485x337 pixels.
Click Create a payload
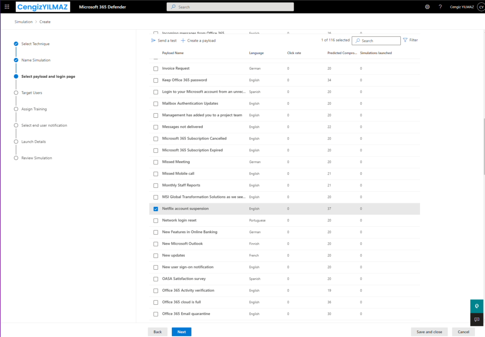click(198, 41)
